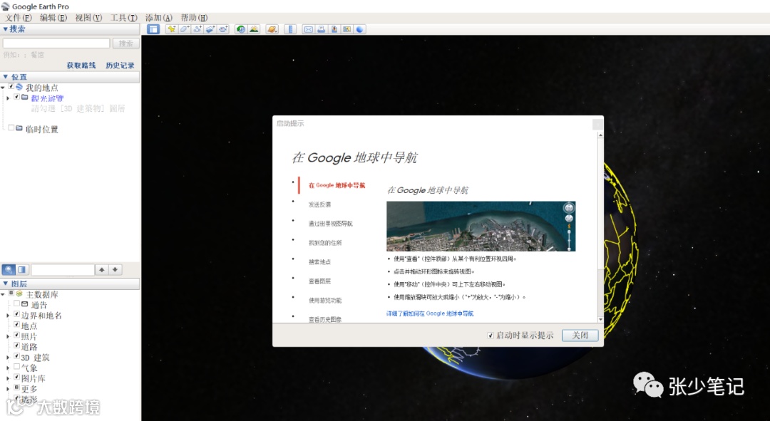
Task: Open the 帮助(H) menu
Action: click(194, 18)
